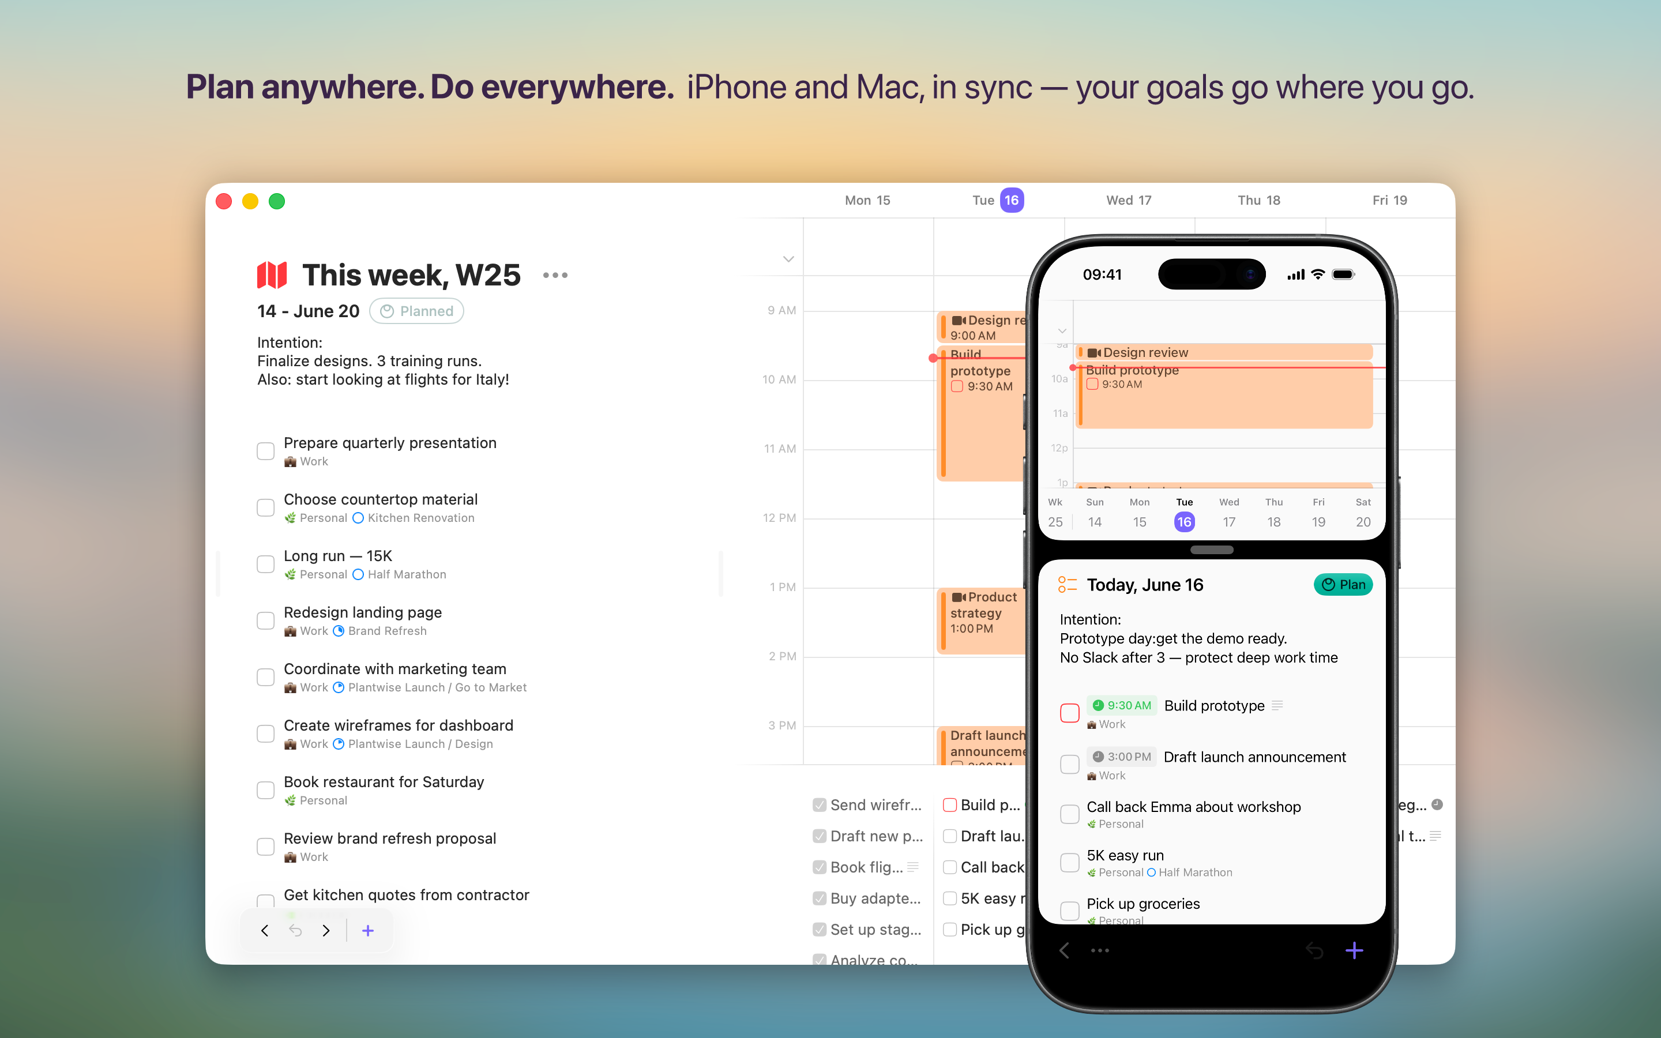
Task: Click the weekly Intention text field
Action: 383,361
